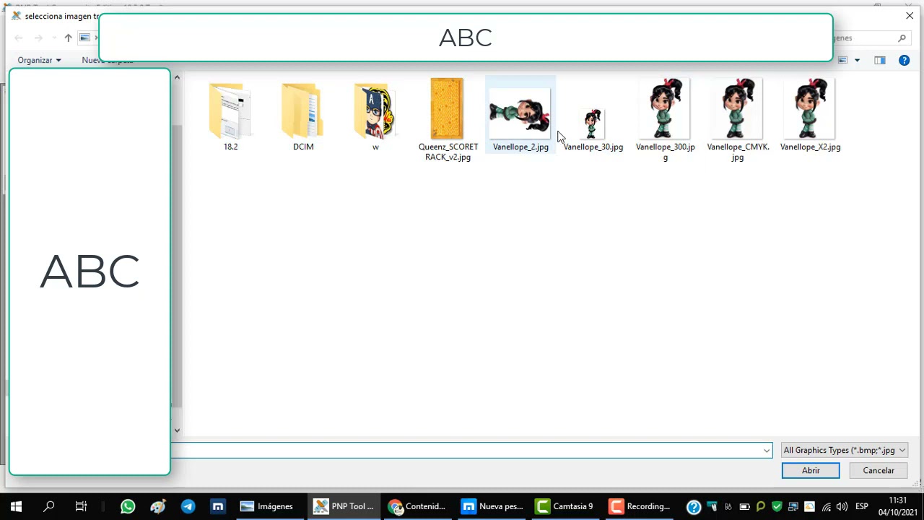
Task: Open the Windows Start menu
Action: tap(16, 506)
